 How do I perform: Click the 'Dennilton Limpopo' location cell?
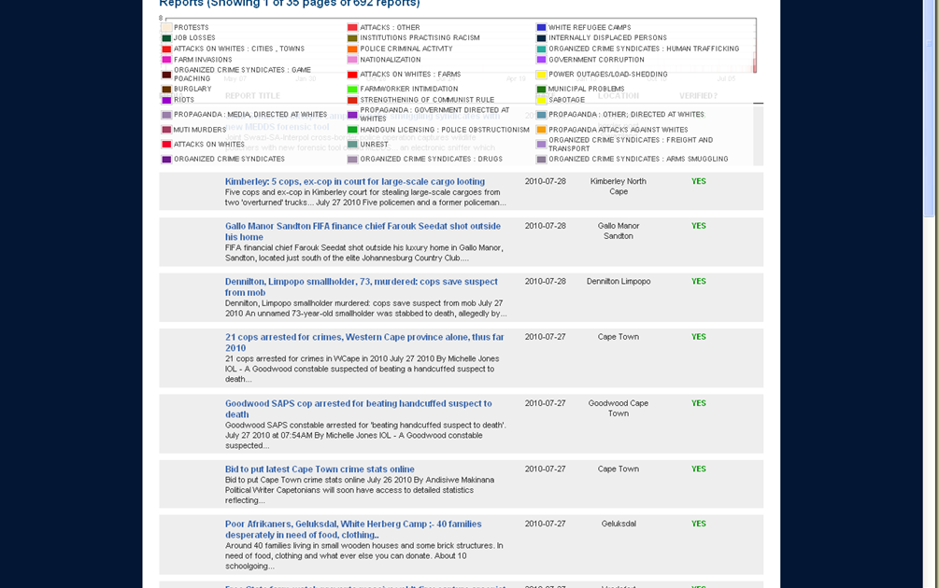[618, 281]
